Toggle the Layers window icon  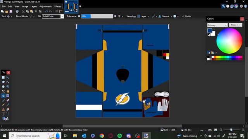[x=232, y=6]
